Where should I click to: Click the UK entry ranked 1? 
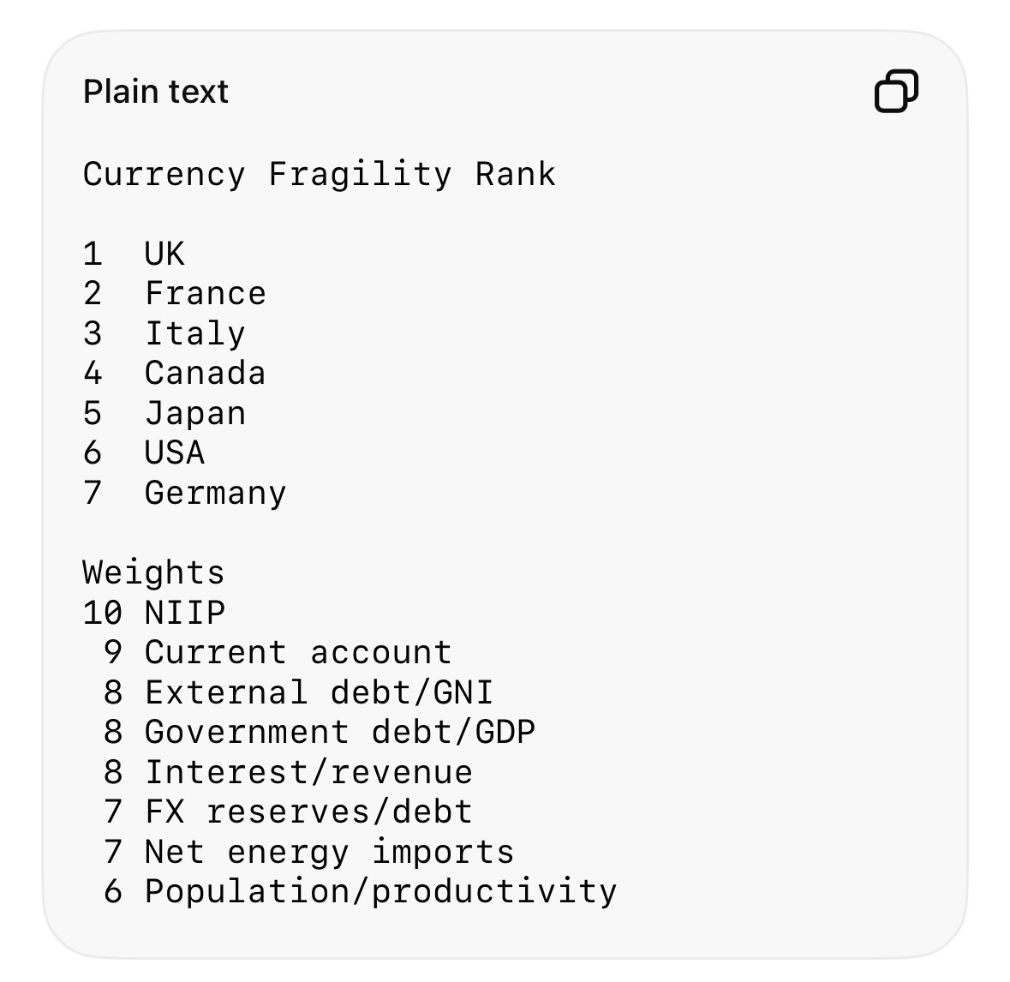134,254
